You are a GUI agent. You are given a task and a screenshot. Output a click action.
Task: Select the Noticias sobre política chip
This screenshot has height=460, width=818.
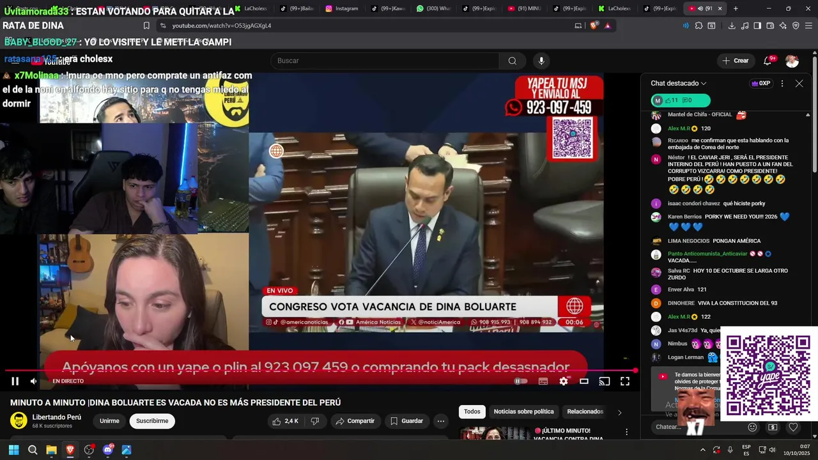[523, 411]
